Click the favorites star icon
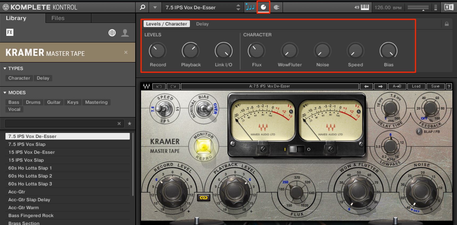 tap(130, 123)
